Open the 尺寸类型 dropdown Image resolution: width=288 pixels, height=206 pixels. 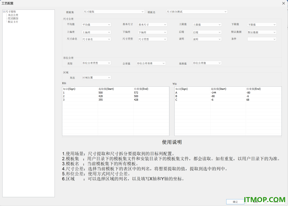pos(152,39)
